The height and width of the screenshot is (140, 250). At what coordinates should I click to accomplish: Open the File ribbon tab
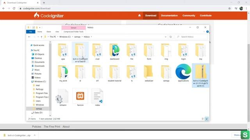[x=30, y=32]
